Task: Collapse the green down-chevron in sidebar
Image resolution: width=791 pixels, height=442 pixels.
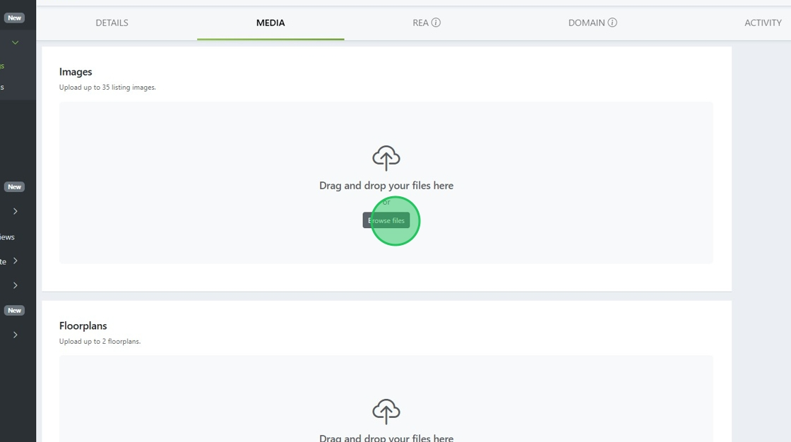Action: (x=15, y=42)
